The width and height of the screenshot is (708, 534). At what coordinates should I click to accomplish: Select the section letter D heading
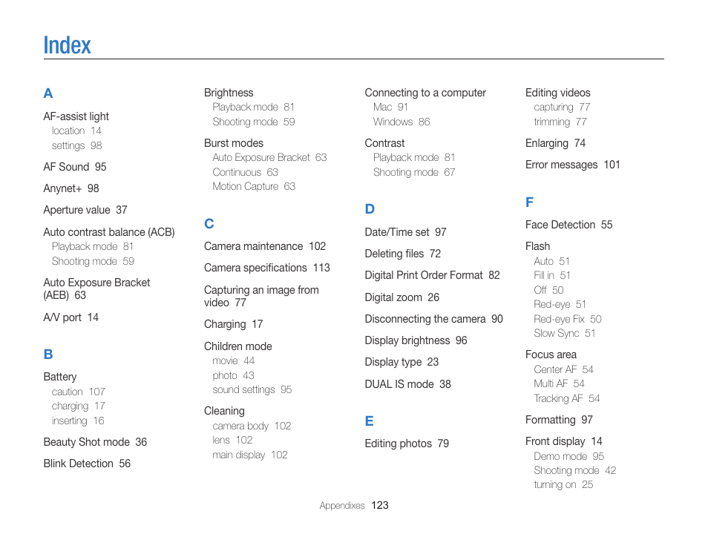coord(370,209)
